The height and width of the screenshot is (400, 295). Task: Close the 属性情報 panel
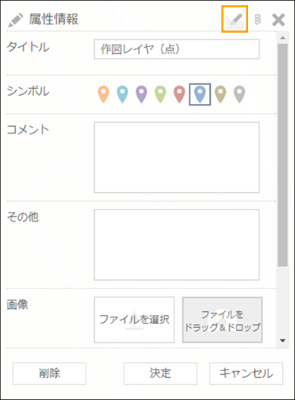click(x=278, y=20)
